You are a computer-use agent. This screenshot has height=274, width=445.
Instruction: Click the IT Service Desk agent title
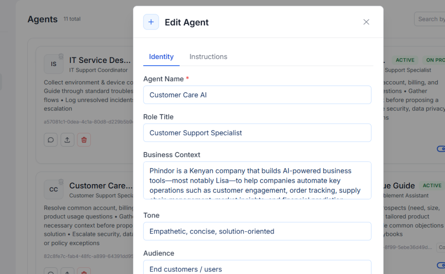[x=100, y=60]
